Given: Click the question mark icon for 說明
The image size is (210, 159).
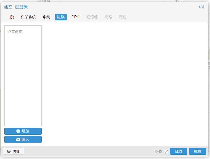Looking at the screenshot, I should point(9,151).
